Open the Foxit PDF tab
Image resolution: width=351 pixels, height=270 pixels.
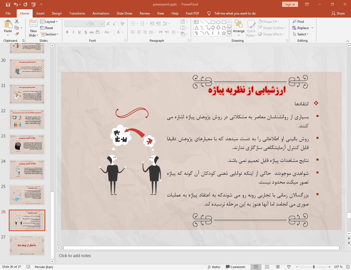click(x=192, y=13)
